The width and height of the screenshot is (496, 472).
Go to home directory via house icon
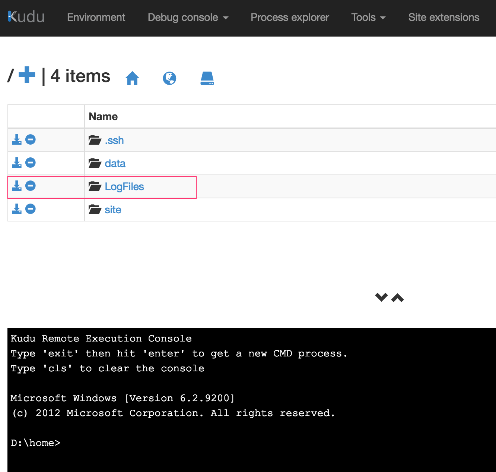tap(132, 78)
